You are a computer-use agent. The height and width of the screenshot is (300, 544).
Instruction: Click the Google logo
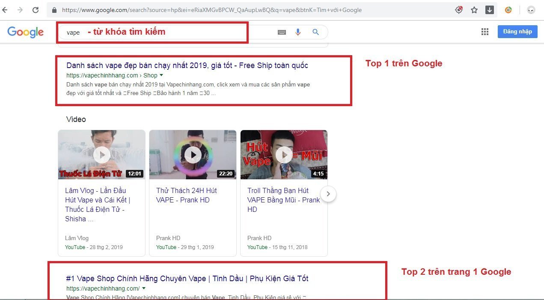(x=26, y=32)
